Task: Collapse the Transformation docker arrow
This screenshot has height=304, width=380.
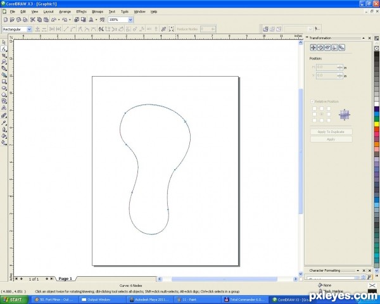Action: [364, 38]
